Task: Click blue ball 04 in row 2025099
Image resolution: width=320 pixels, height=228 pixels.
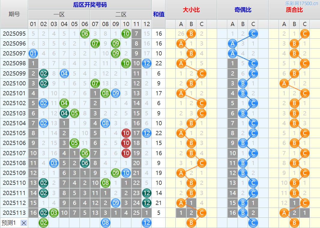Action: [x=64, y=73]
